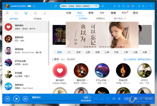Switch to the KTV tab
The height and width of the screenshot is (106, 157).
(124, 13)
